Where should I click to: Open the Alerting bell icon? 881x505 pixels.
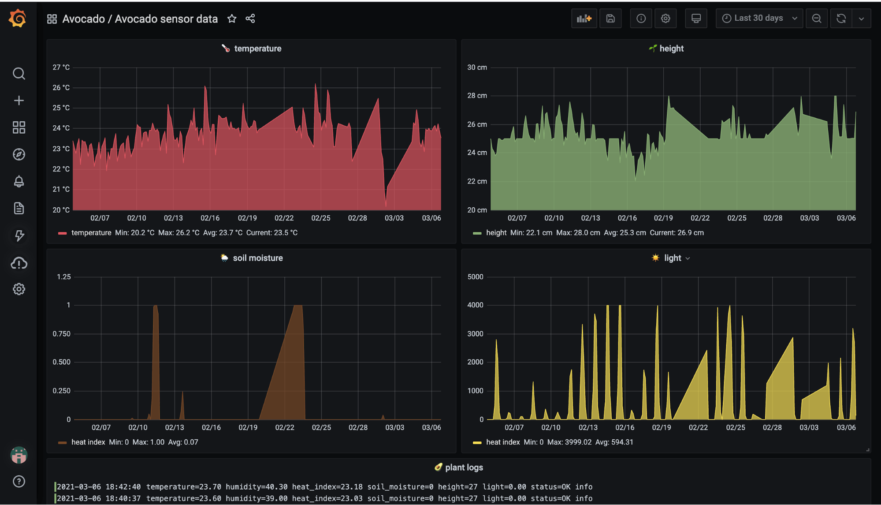coord(19,181)
